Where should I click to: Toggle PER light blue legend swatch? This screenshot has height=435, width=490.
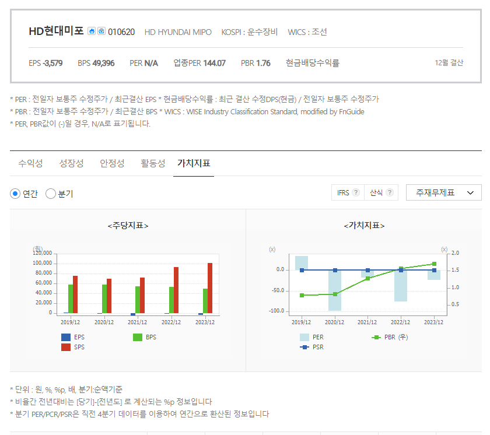tap(304, 337)
